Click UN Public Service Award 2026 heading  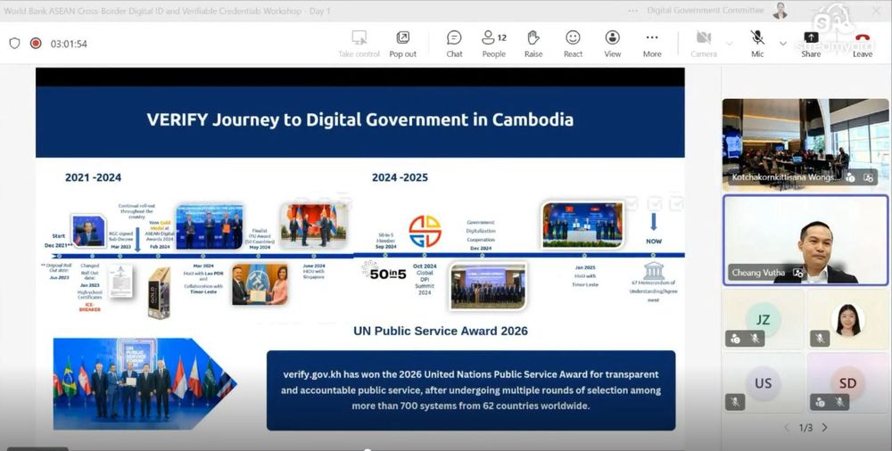(x=441, y=331)
